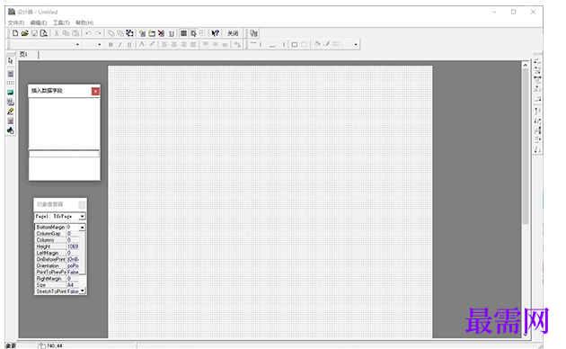Screen dimensions: 566x349
Task: Switch to the 页1 page tab
Action: coord(23,55)
